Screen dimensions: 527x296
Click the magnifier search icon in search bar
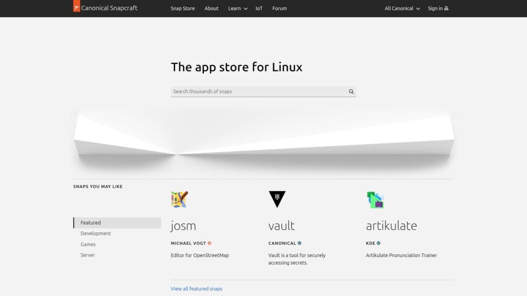pyautogui.click(x=351, y=91)
